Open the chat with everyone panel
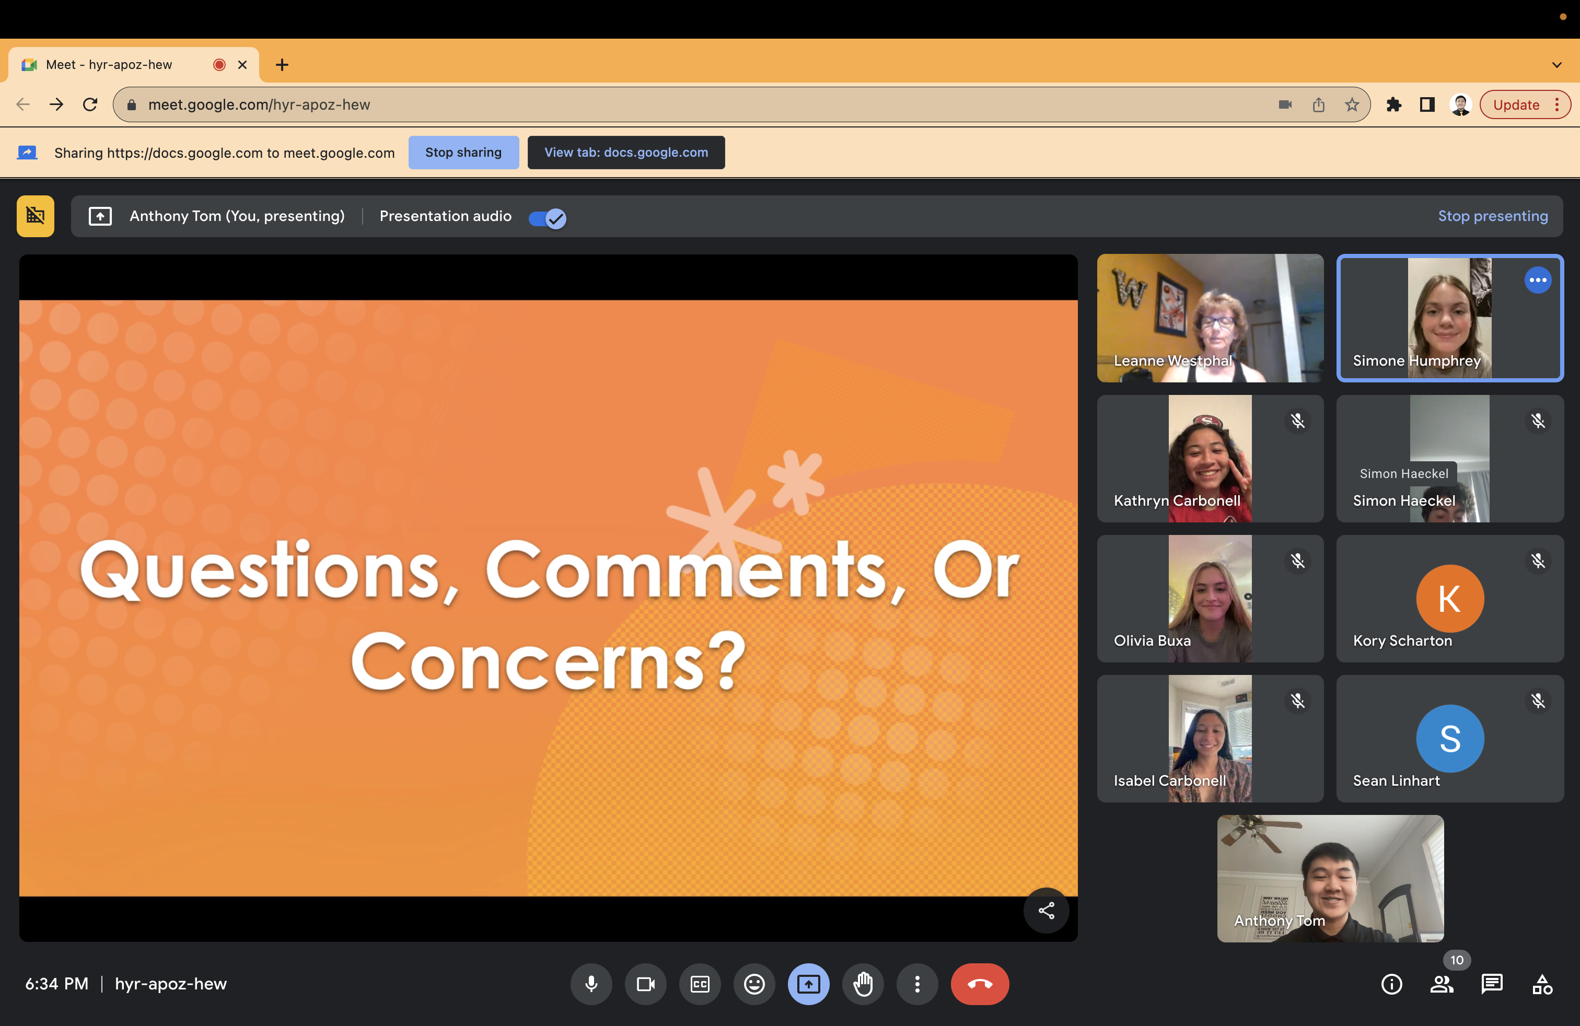This screenshot has width=1580, height=1026. coord(1492,984)
